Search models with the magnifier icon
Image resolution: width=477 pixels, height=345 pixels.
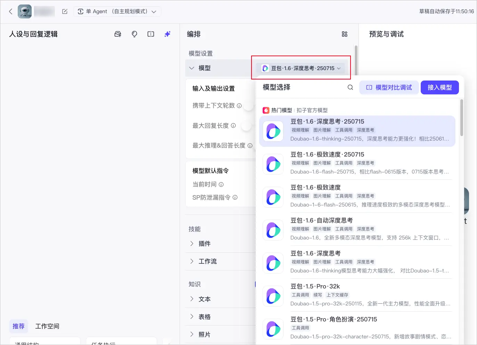350,87
